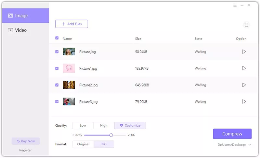The image size is (260, 158).
Task: Run compression on Picture3.jpg via play icon
Action: 244,102
